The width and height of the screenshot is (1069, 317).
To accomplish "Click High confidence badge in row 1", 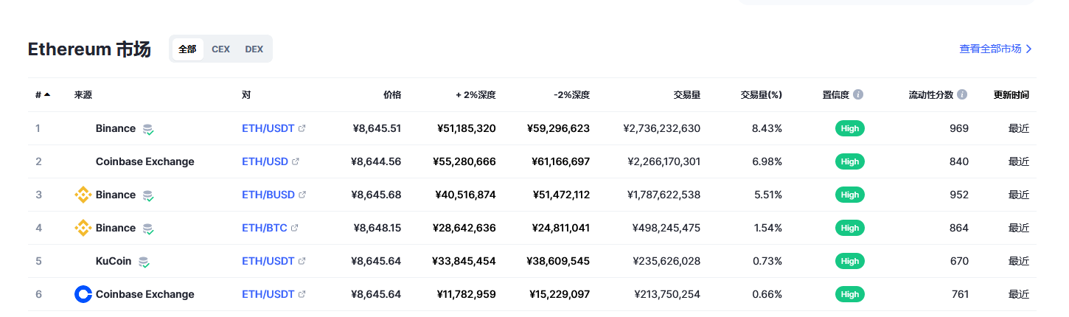I will coord(850,128).
